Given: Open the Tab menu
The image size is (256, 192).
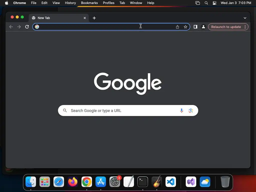Looking at the screenshot, I should coord(122,3).
